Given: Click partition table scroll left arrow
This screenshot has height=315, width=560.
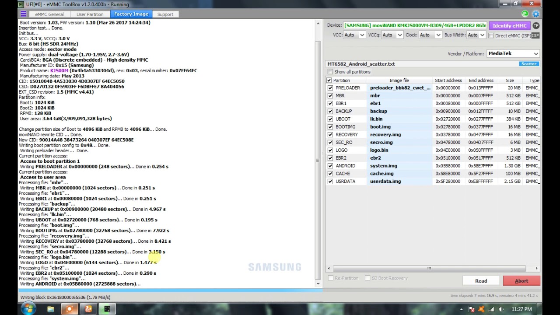Looking at the screenshot, I should click(x=329, y=268).
